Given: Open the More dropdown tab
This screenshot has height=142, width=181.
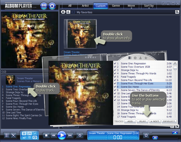Looking at the screenshot, I should (x=131, y=6).
